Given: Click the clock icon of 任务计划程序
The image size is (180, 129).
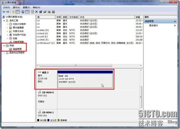Looking at the screenshot, I should 10,24.
